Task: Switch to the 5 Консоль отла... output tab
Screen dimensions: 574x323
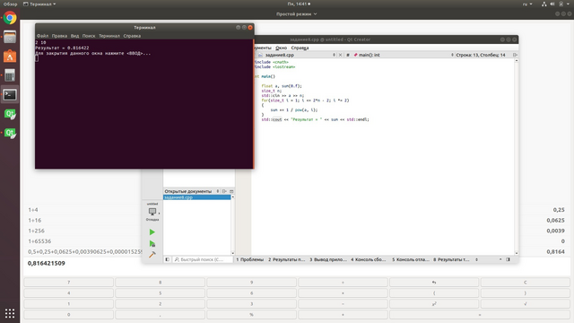Action: 411,259
